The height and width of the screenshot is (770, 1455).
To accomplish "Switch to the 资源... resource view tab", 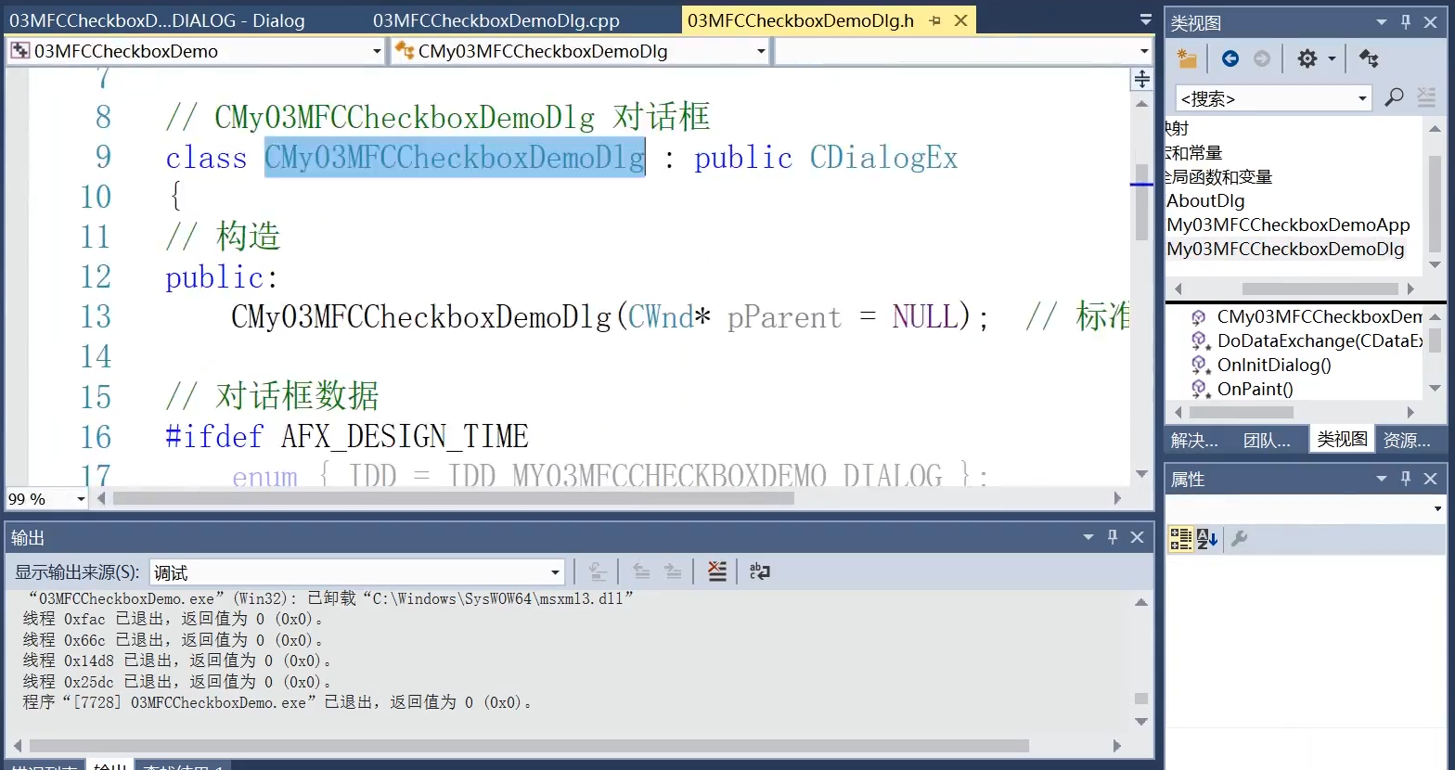I will (1407, 440).
